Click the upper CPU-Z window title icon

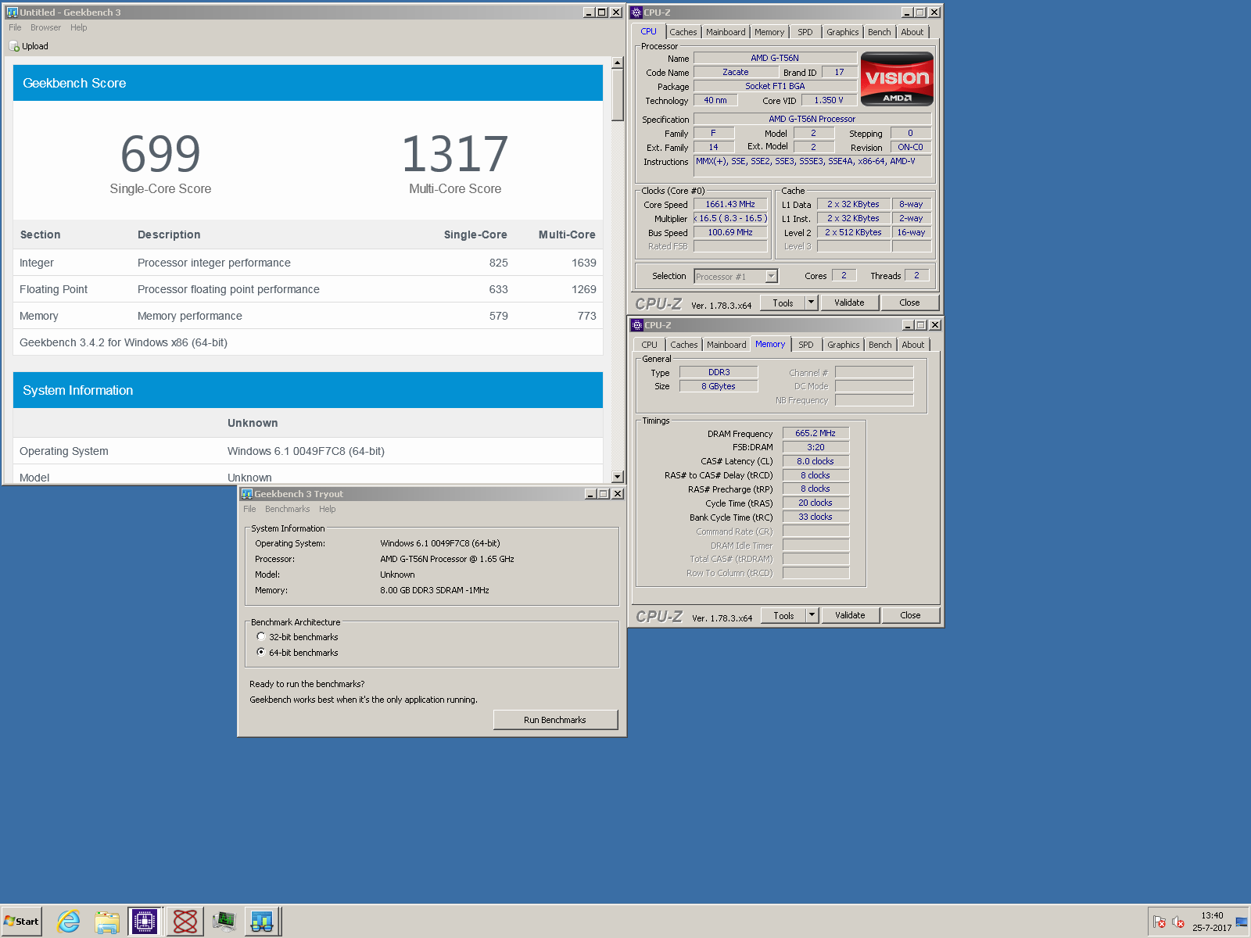tap(637, 13)
